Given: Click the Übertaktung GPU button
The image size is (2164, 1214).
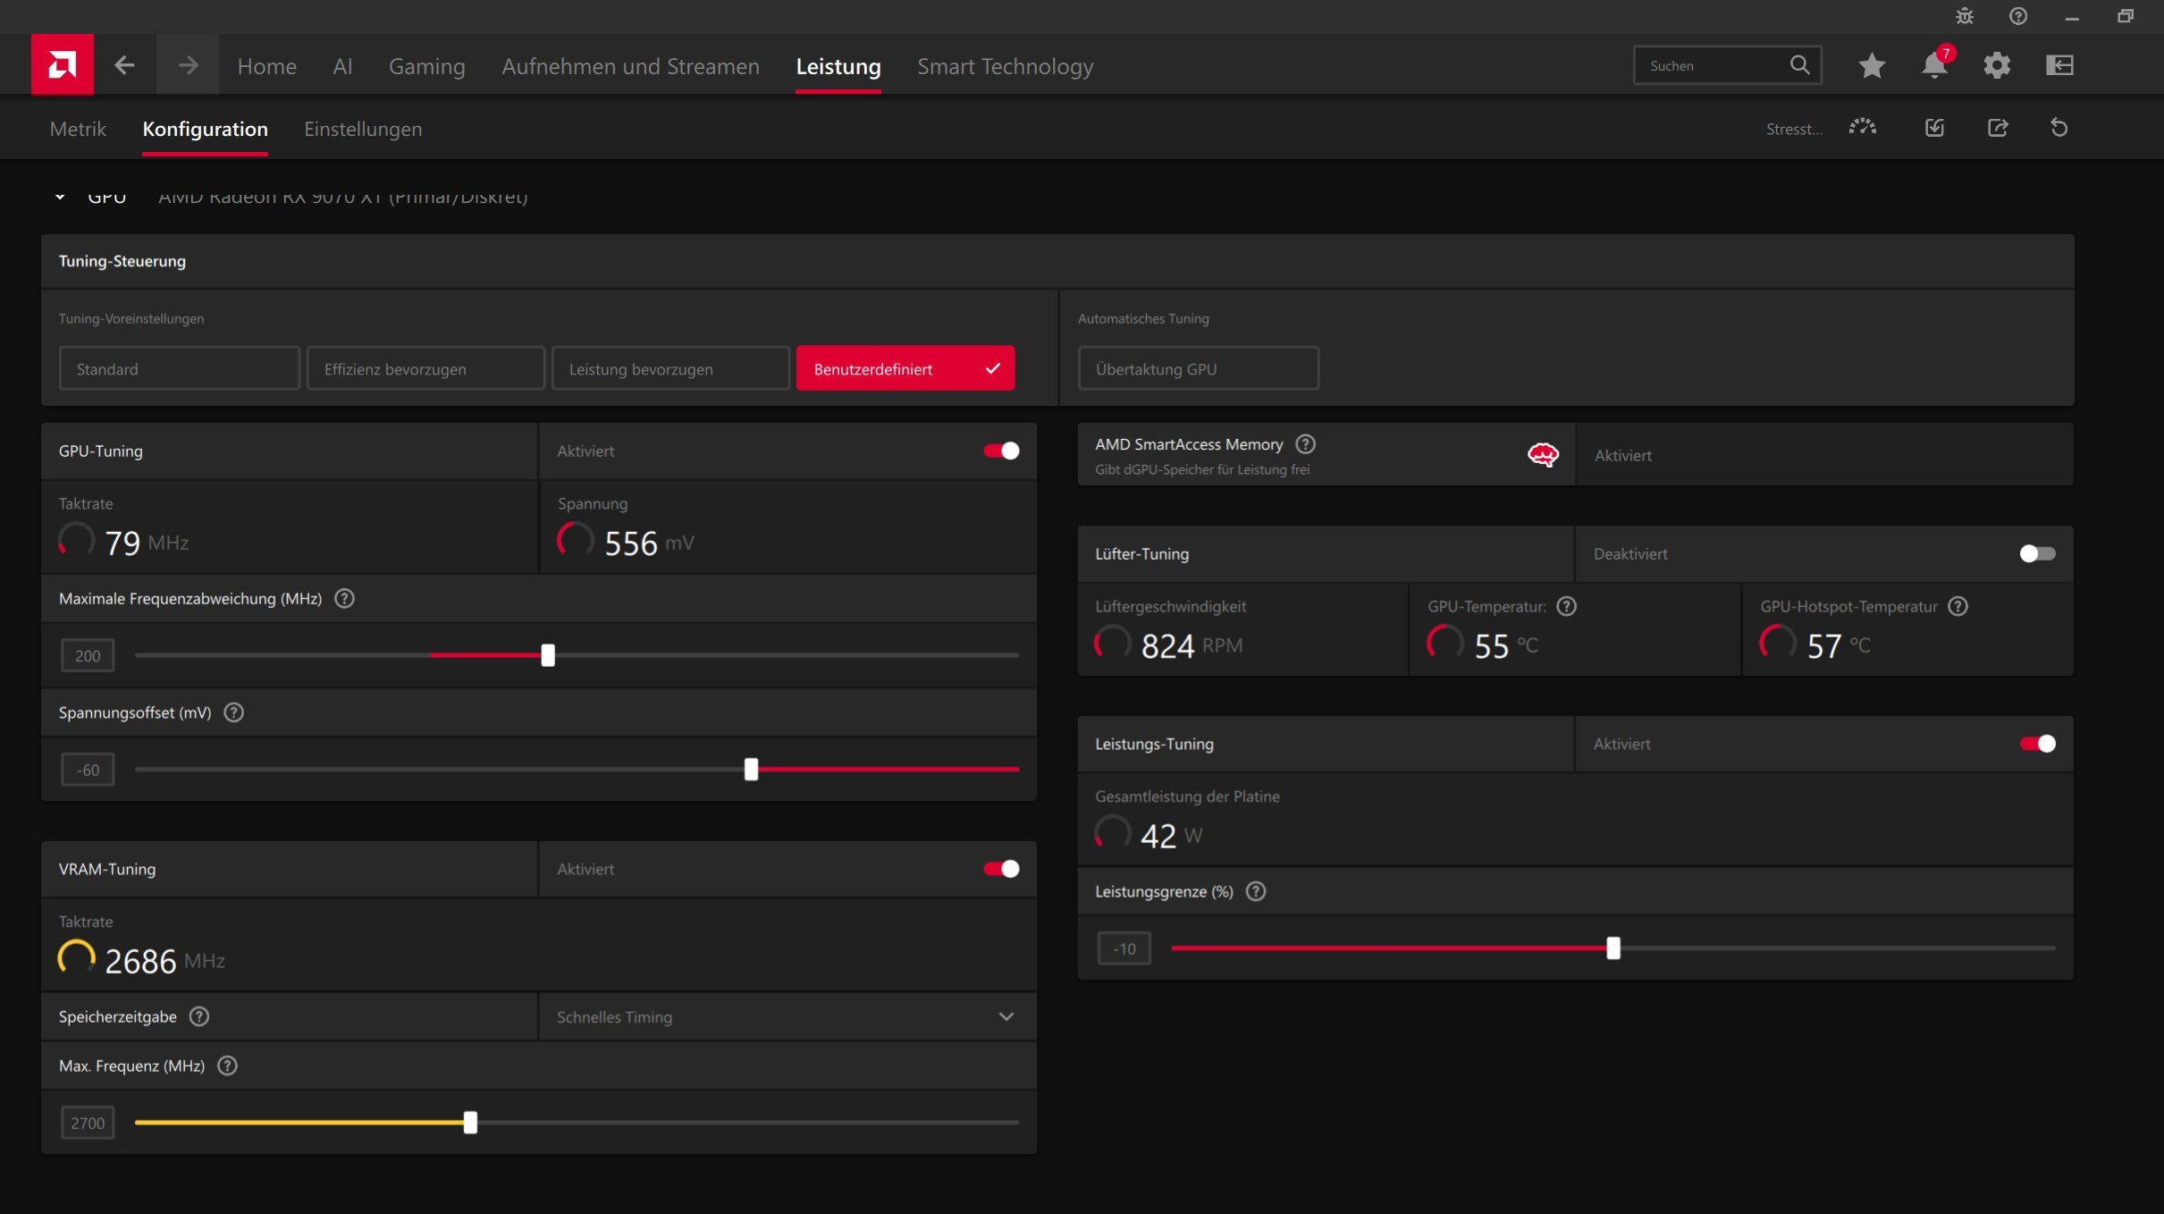Looking at the screenshot, I should click(x=1198, y=368).
